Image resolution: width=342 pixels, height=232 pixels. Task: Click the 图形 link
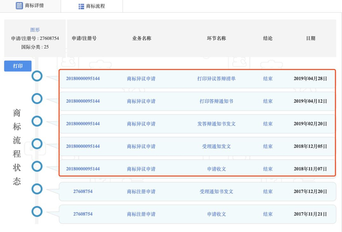35,30
